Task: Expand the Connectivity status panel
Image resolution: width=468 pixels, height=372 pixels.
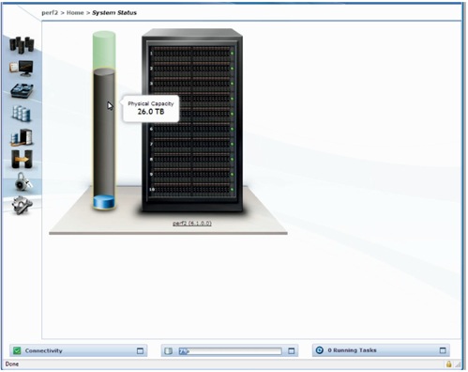Action: tap(140, 351)
